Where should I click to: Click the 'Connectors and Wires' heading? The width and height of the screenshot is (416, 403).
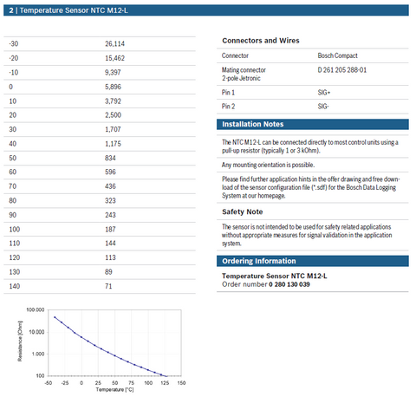[261, 41]
